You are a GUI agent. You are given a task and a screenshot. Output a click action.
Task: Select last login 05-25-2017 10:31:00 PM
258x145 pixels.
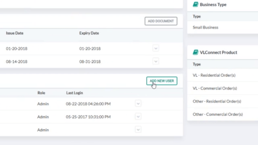(88, 117)
